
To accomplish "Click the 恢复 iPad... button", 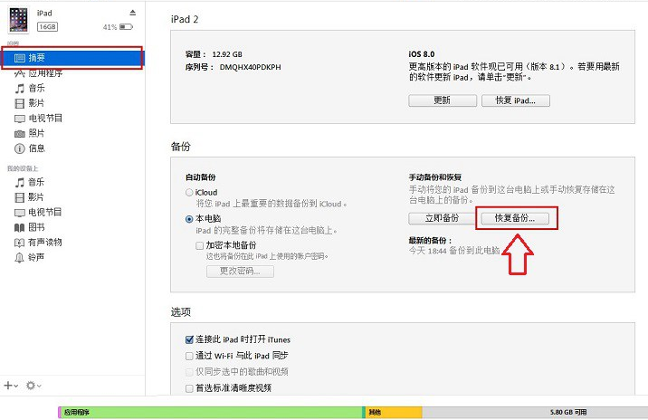I will [515, 100].
